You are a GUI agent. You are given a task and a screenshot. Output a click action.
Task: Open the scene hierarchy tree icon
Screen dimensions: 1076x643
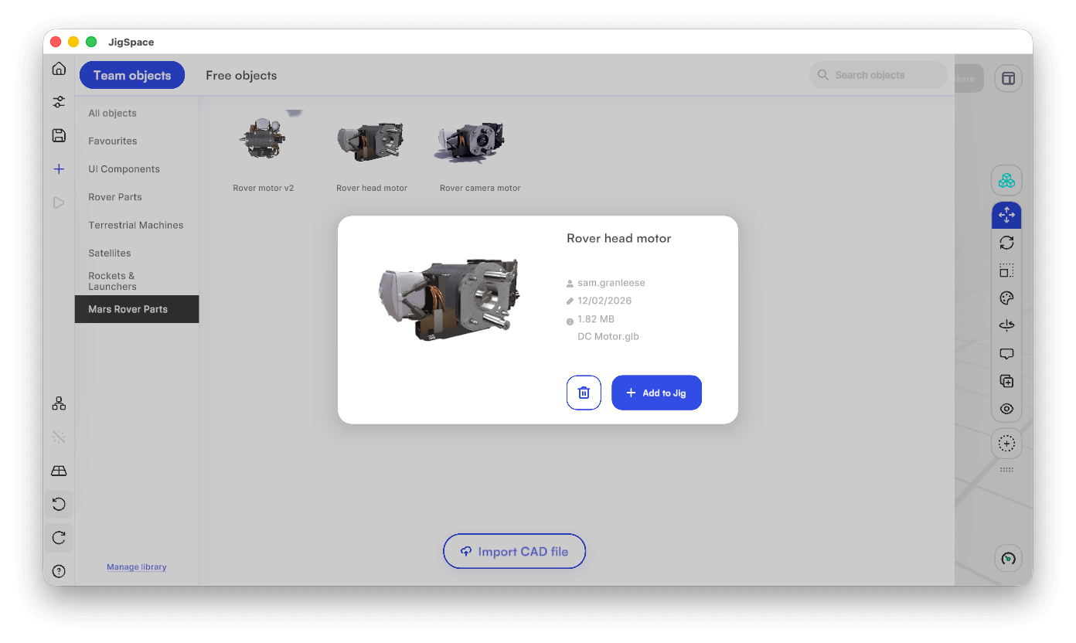[x=59, y=403]
